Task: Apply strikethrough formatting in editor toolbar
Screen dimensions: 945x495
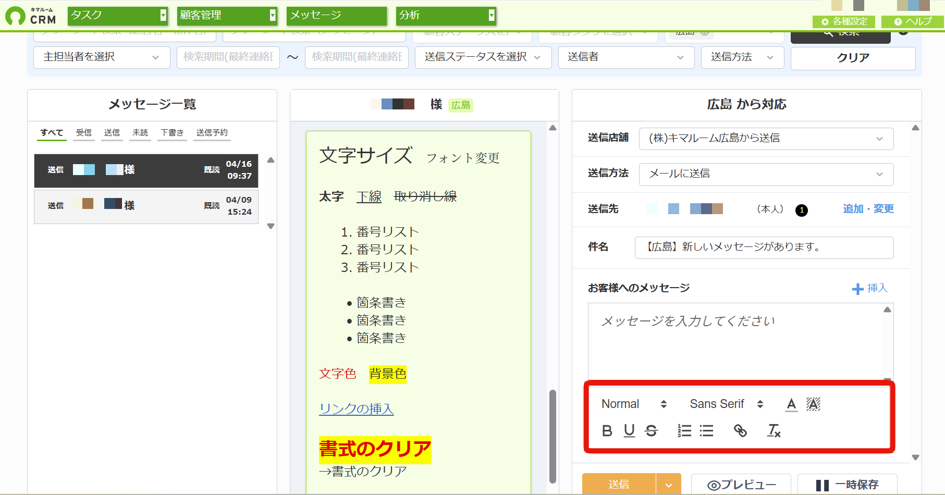Action: coord(651,430)
